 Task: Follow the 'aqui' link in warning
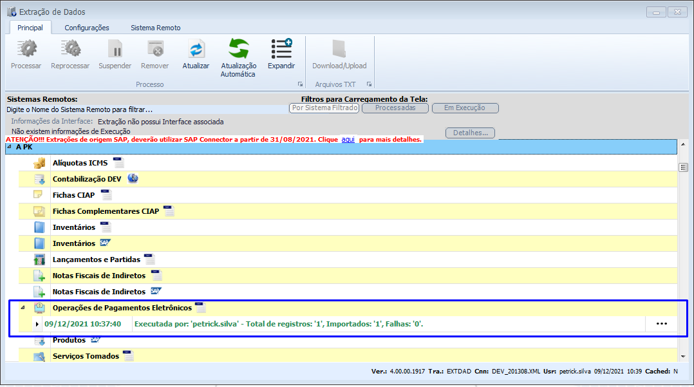coord(348,140)
